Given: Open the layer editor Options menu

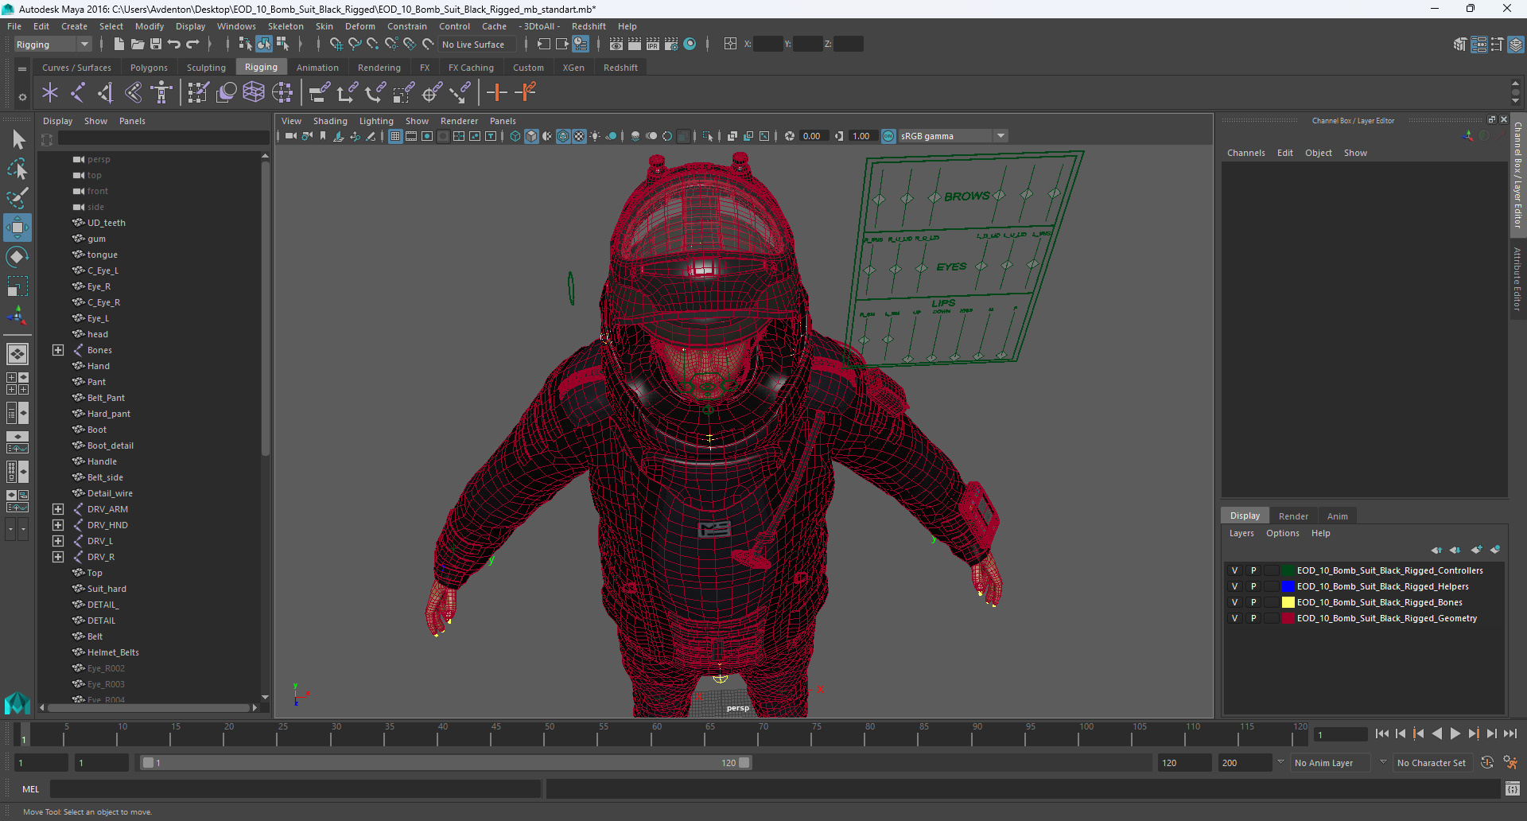Looking at the screenshot, I should tap(1282, 533).
